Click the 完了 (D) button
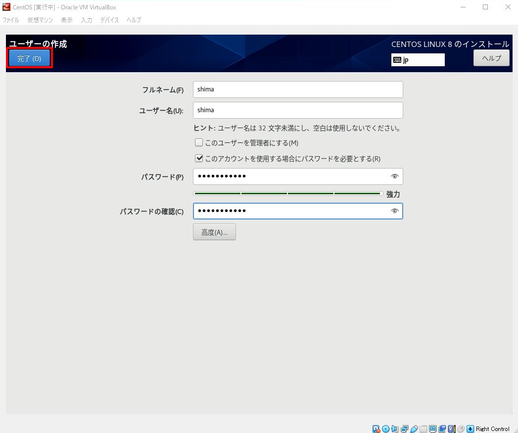The image size is (518, 433). 29,58
